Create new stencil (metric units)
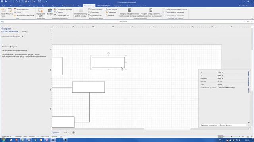The width and height of the screenshot is (254, 142). 130,13
